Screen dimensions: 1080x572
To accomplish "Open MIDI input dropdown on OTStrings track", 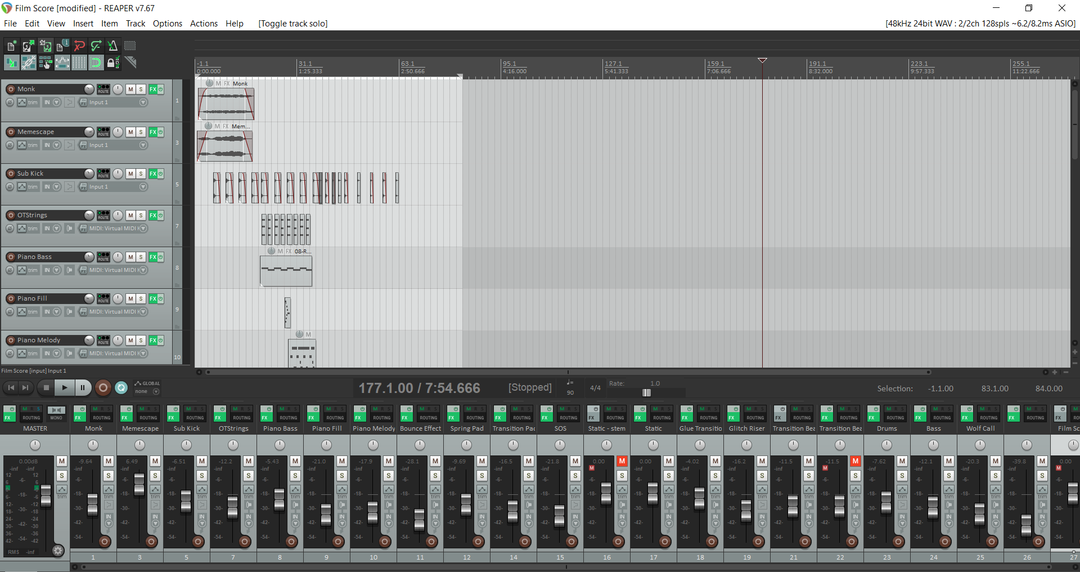I will pyautogui.click(x=143, y=229).
